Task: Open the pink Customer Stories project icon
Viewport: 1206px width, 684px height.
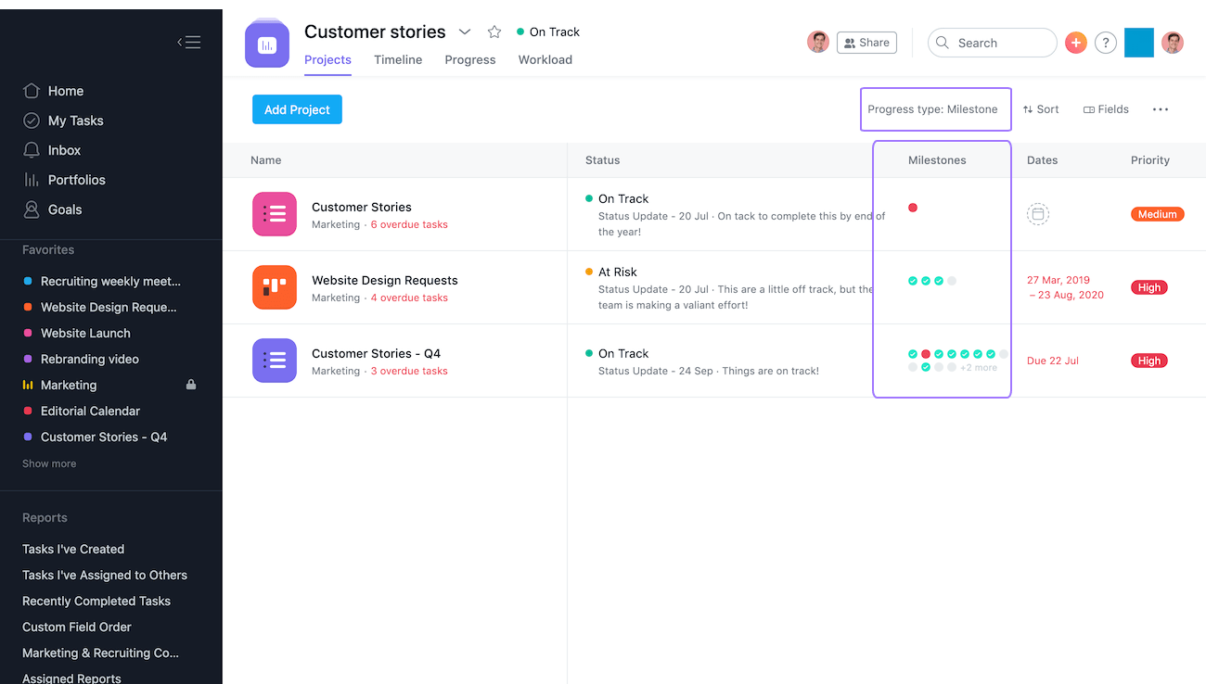Action: point(275,214)
